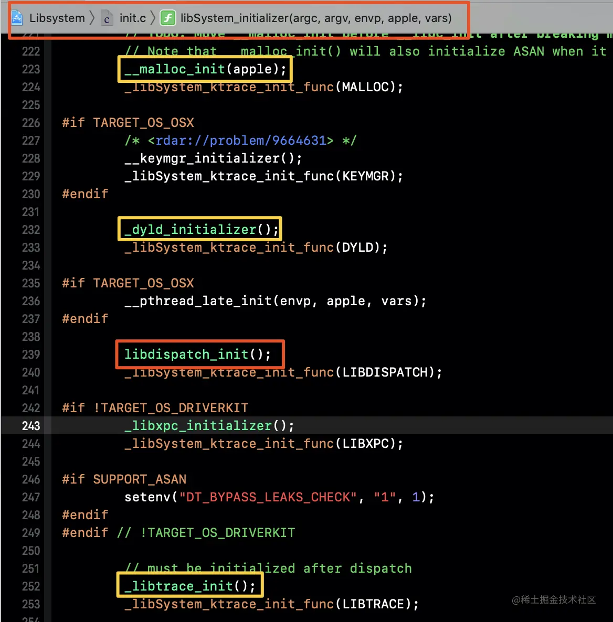The height and width of the screenshot is (622, 613).
Task: Click __pthread_late_init(envp, apple, vars); line
Action: tap(276, 301)
